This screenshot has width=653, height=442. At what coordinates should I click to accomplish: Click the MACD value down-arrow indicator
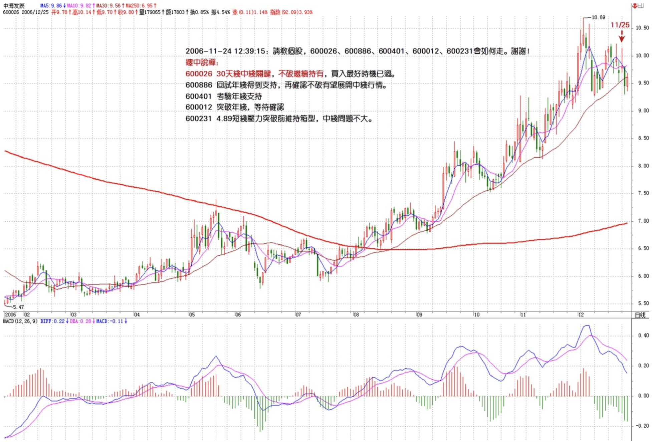[x=126, y=321]
